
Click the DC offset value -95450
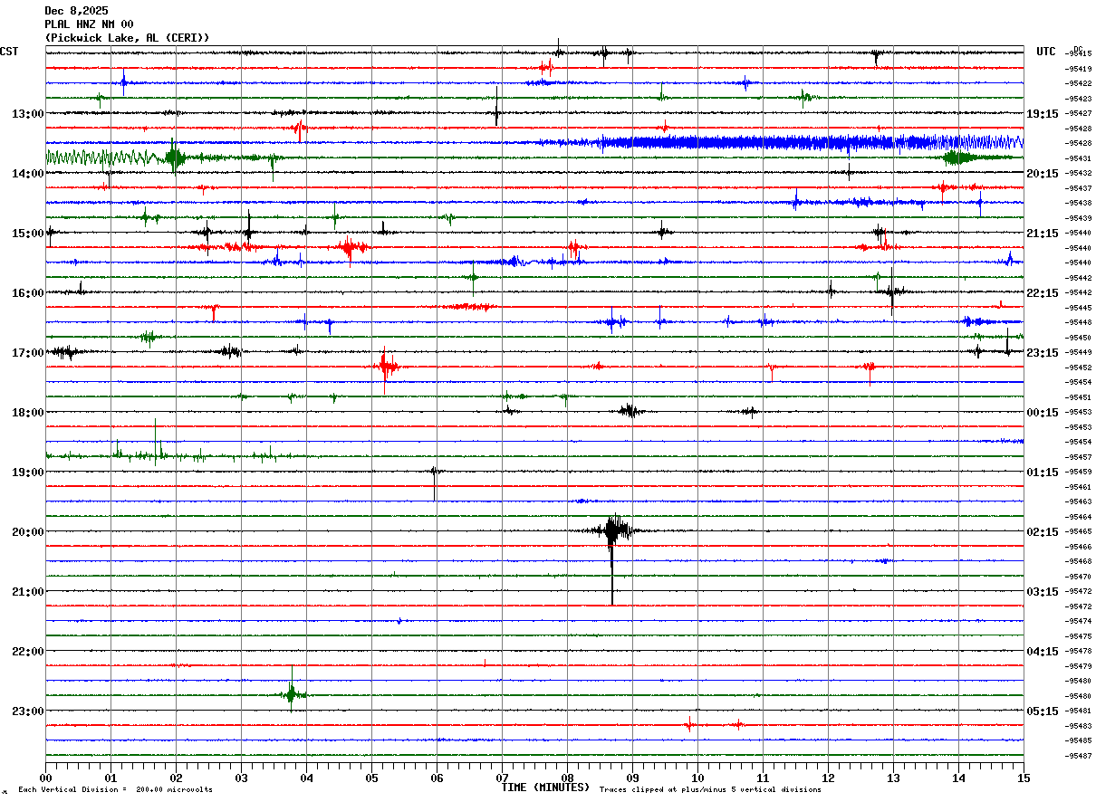pyautogui.click(x=1078, y=338)
